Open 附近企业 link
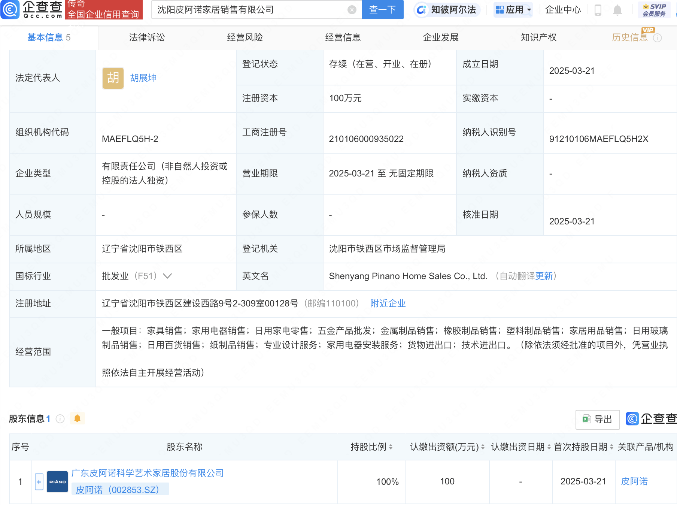Viewport: 677px width, 505px height. coord(388,303)
